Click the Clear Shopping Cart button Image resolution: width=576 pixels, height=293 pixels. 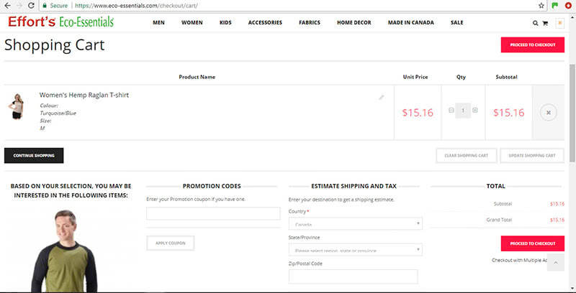pyautogui.click(x=467, y=155)
